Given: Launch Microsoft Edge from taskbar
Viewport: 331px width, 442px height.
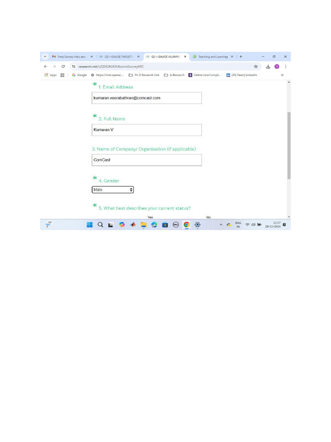Looking at the screenshot, I should click(154, 224).
